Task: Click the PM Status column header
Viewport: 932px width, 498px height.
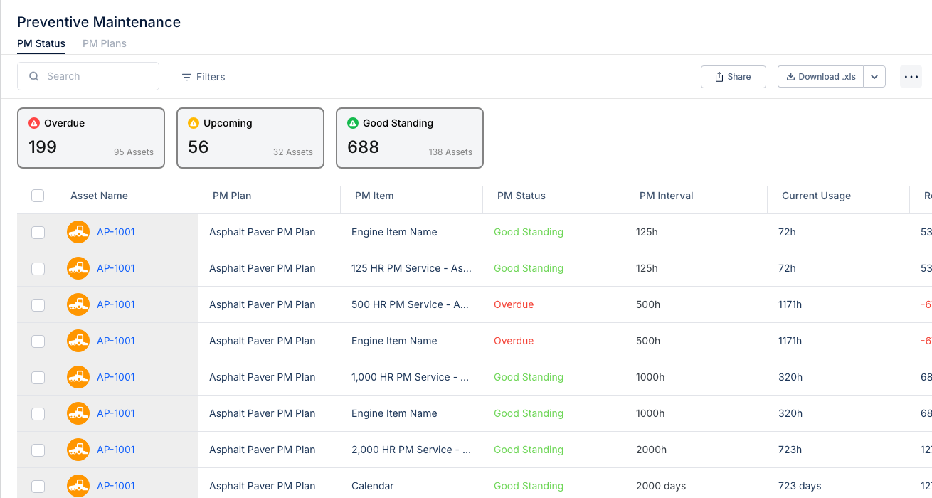Action: click(521, 196)
